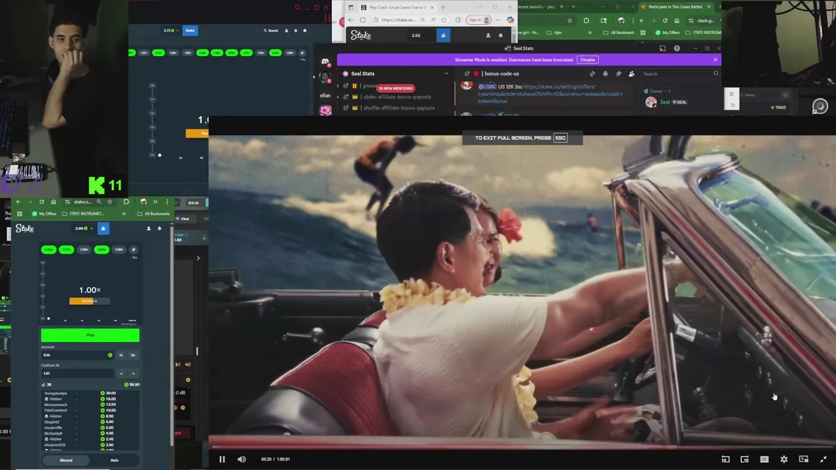The image size is (836, 470).
Task: Open extensions puzzle icon in lower Chrome window
Action: (126, 202)
